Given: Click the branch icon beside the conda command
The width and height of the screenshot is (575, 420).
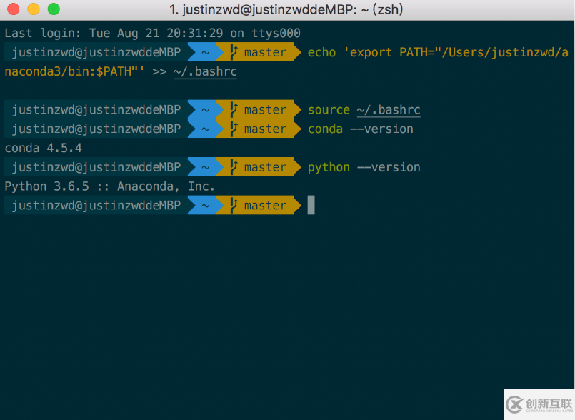Looking at the screenshot, I should [x=234, y=129].
